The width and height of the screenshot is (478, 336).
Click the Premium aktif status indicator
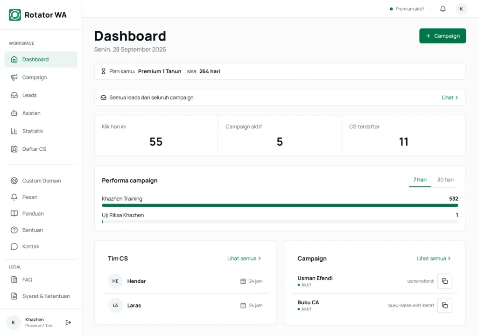(x=407, y=9)
